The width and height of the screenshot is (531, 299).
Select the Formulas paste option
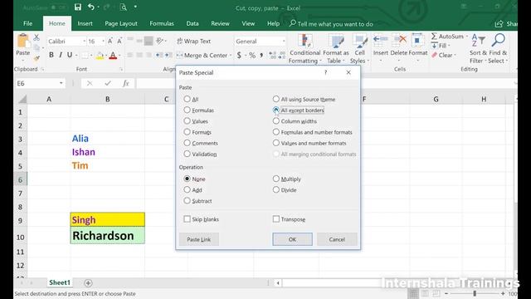(x=187, y=110)
